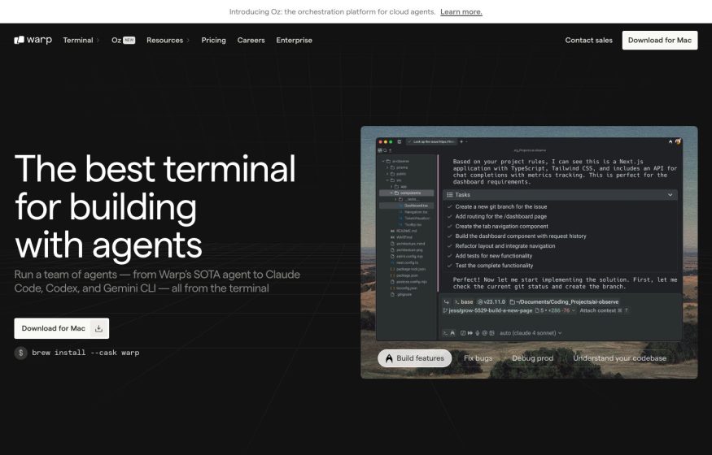Click the checkmark for 'Add tests for new functionality'

449,256
